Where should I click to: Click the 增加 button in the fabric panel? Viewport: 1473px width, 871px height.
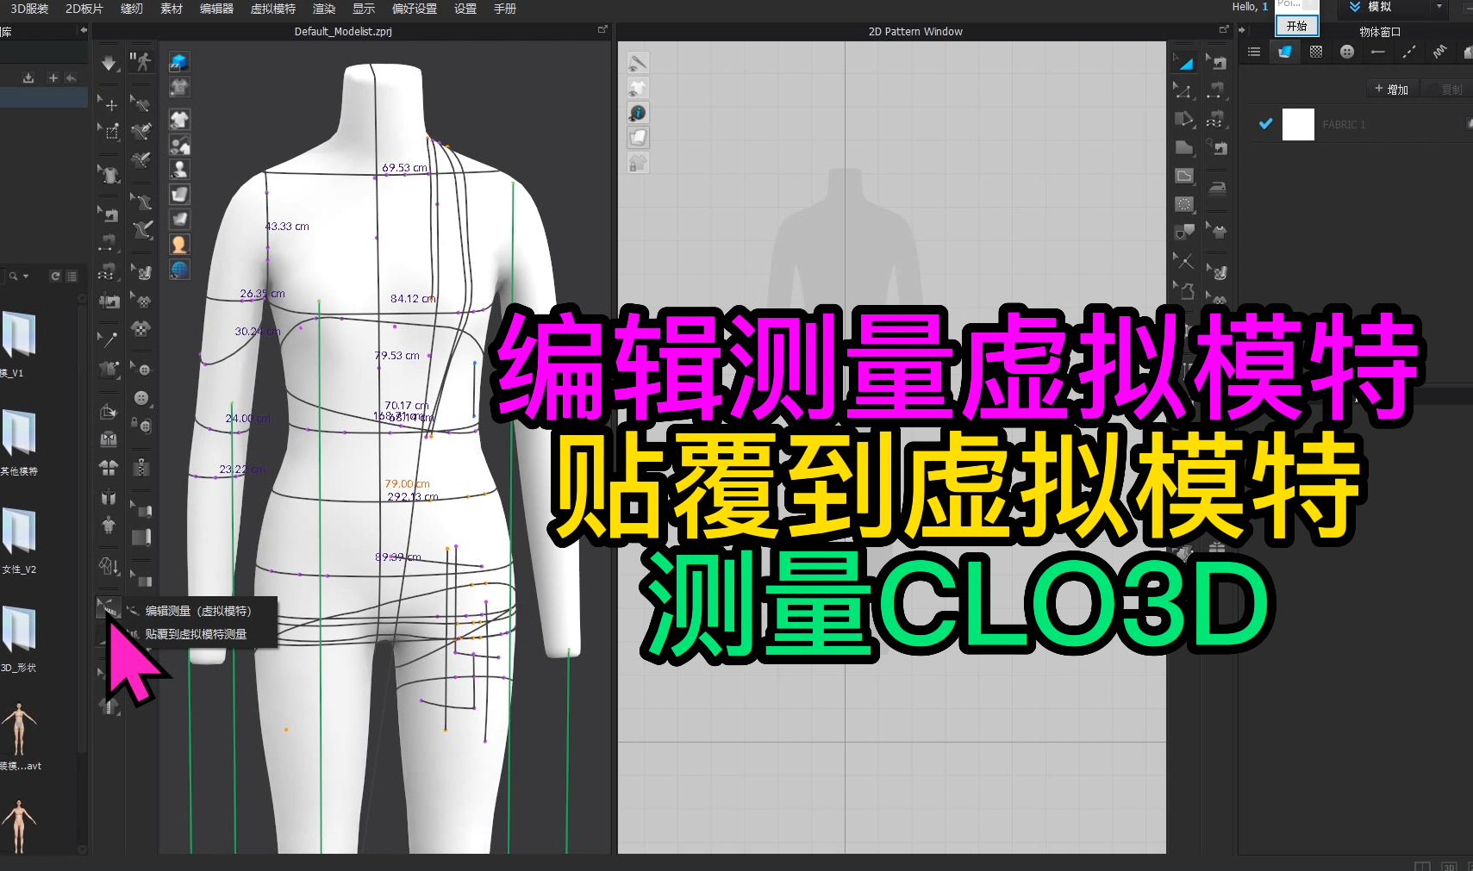tap(1392, 89)
